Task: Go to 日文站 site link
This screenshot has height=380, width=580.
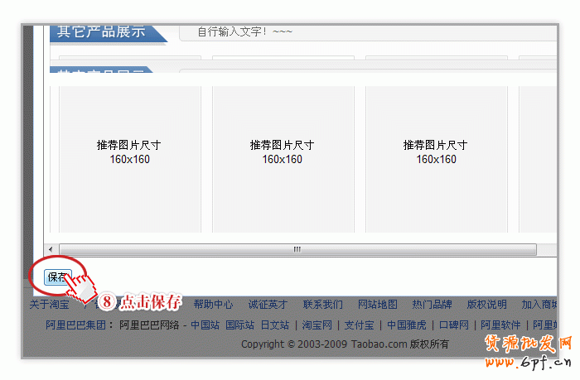Action: pyautogui.click(x=274, y=325)
